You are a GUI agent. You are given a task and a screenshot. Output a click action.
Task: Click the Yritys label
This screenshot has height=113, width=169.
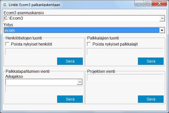point(8,25)
